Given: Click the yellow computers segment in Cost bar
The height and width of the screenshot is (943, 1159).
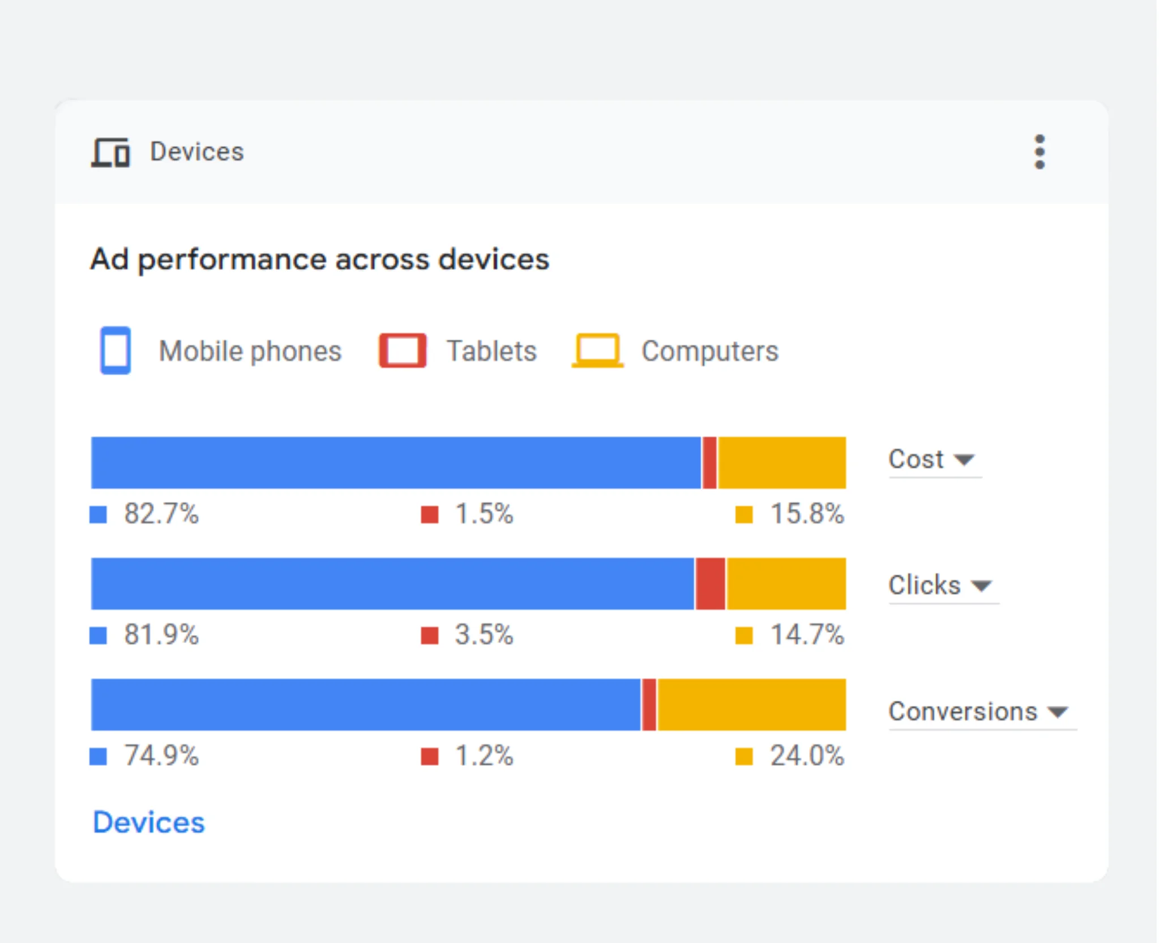Looking at the screenshot, I should tap(782, 462).
